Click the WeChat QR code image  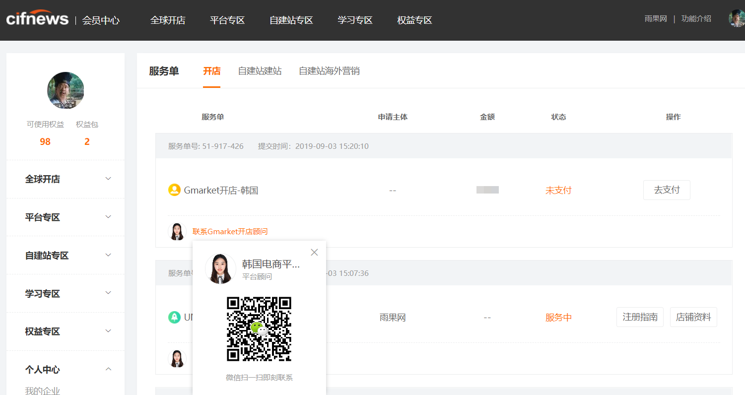(259, 329)
